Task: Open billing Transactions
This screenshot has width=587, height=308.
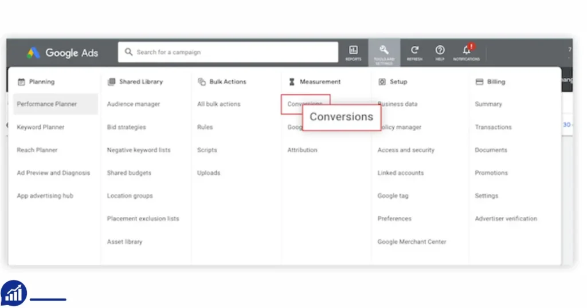Action: 493,127
